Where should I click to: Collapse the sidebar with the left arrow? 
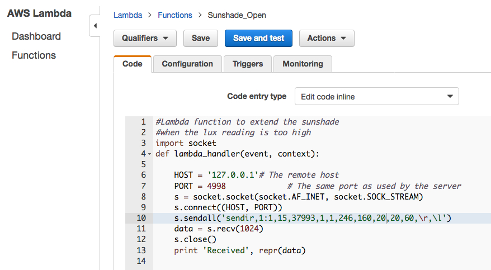point(95,26)
